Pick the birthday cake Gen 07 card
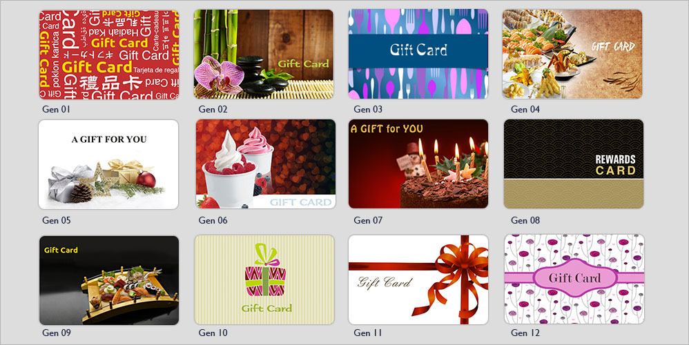 click(x=418, y=164)
